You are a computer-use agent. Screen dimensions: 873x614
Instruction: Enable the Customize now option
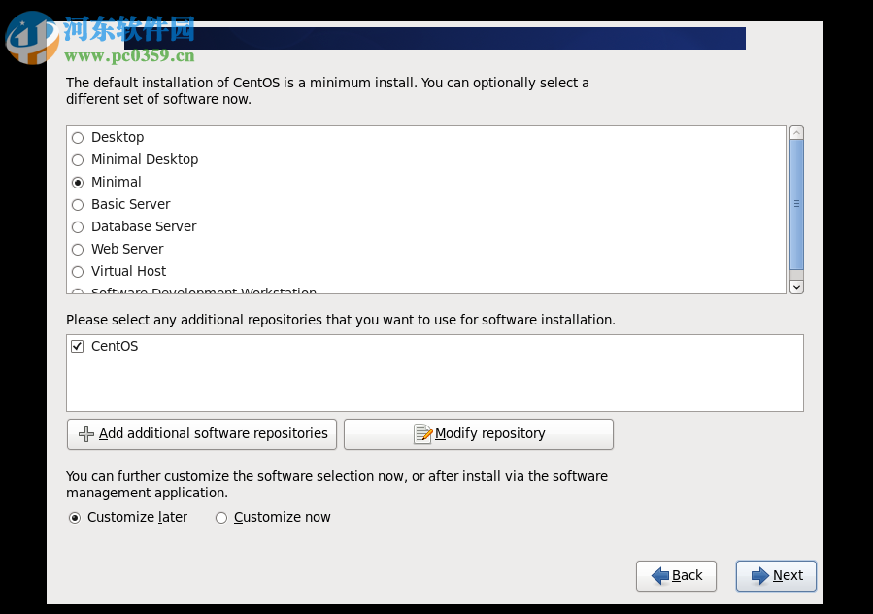coord(220,517)
